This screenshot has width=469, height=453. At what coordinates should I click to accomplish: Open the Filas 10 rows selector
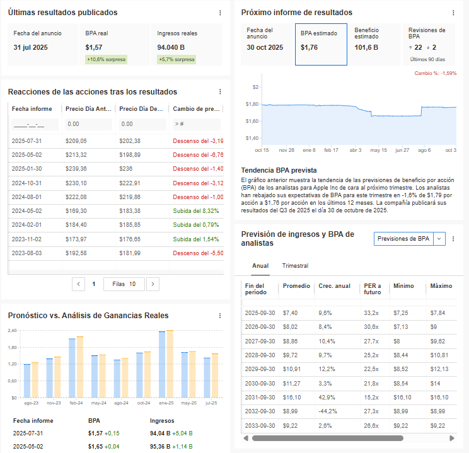coord(124,284)
